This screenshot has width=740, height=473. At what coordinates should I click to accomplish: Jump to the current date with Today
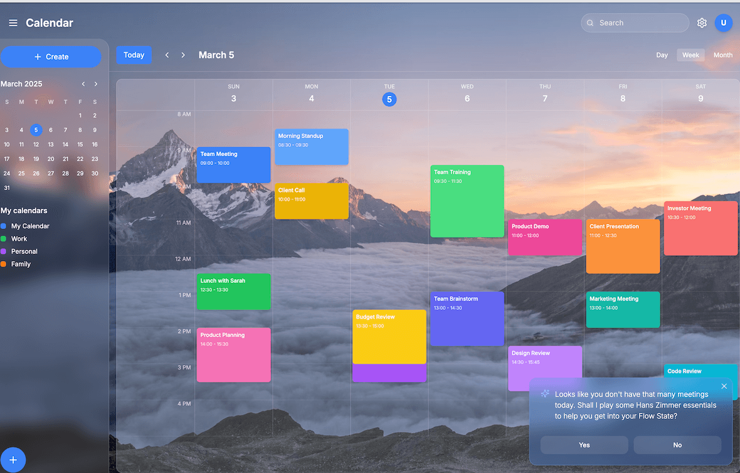[134, 55]
